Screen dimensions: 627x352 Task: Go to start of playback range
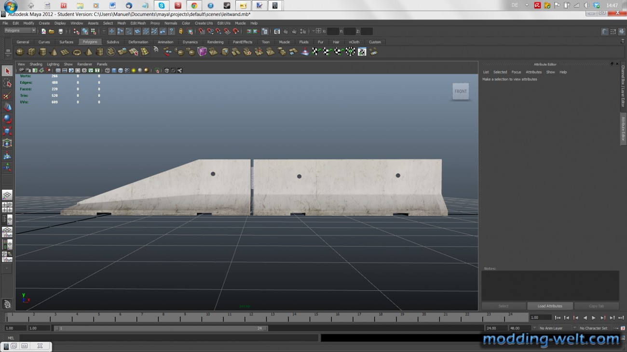558,318
